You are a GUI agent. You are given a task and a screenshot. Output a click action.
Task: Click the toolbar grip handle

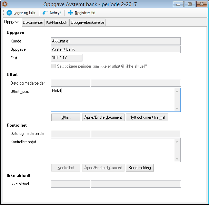coord(3,13)
